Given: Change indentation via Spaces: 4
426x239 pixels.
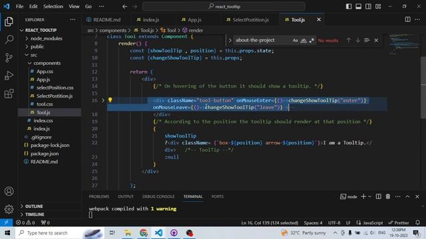Looking at the screenshot, I should (x=313, y=222).
